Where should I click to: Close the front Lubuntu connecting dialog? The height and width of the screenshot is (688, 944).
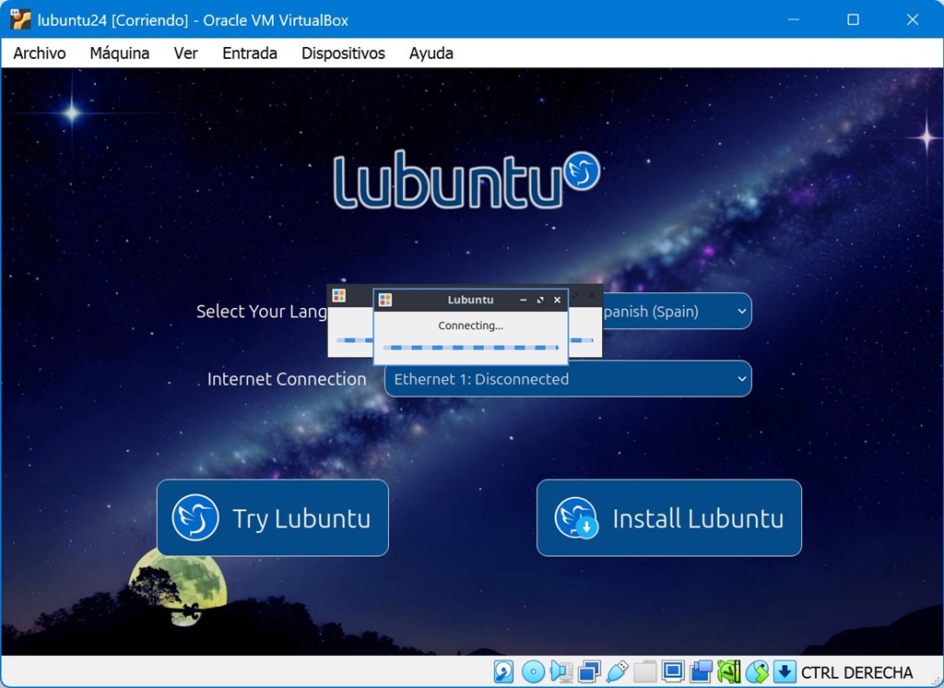pos(557,300)
